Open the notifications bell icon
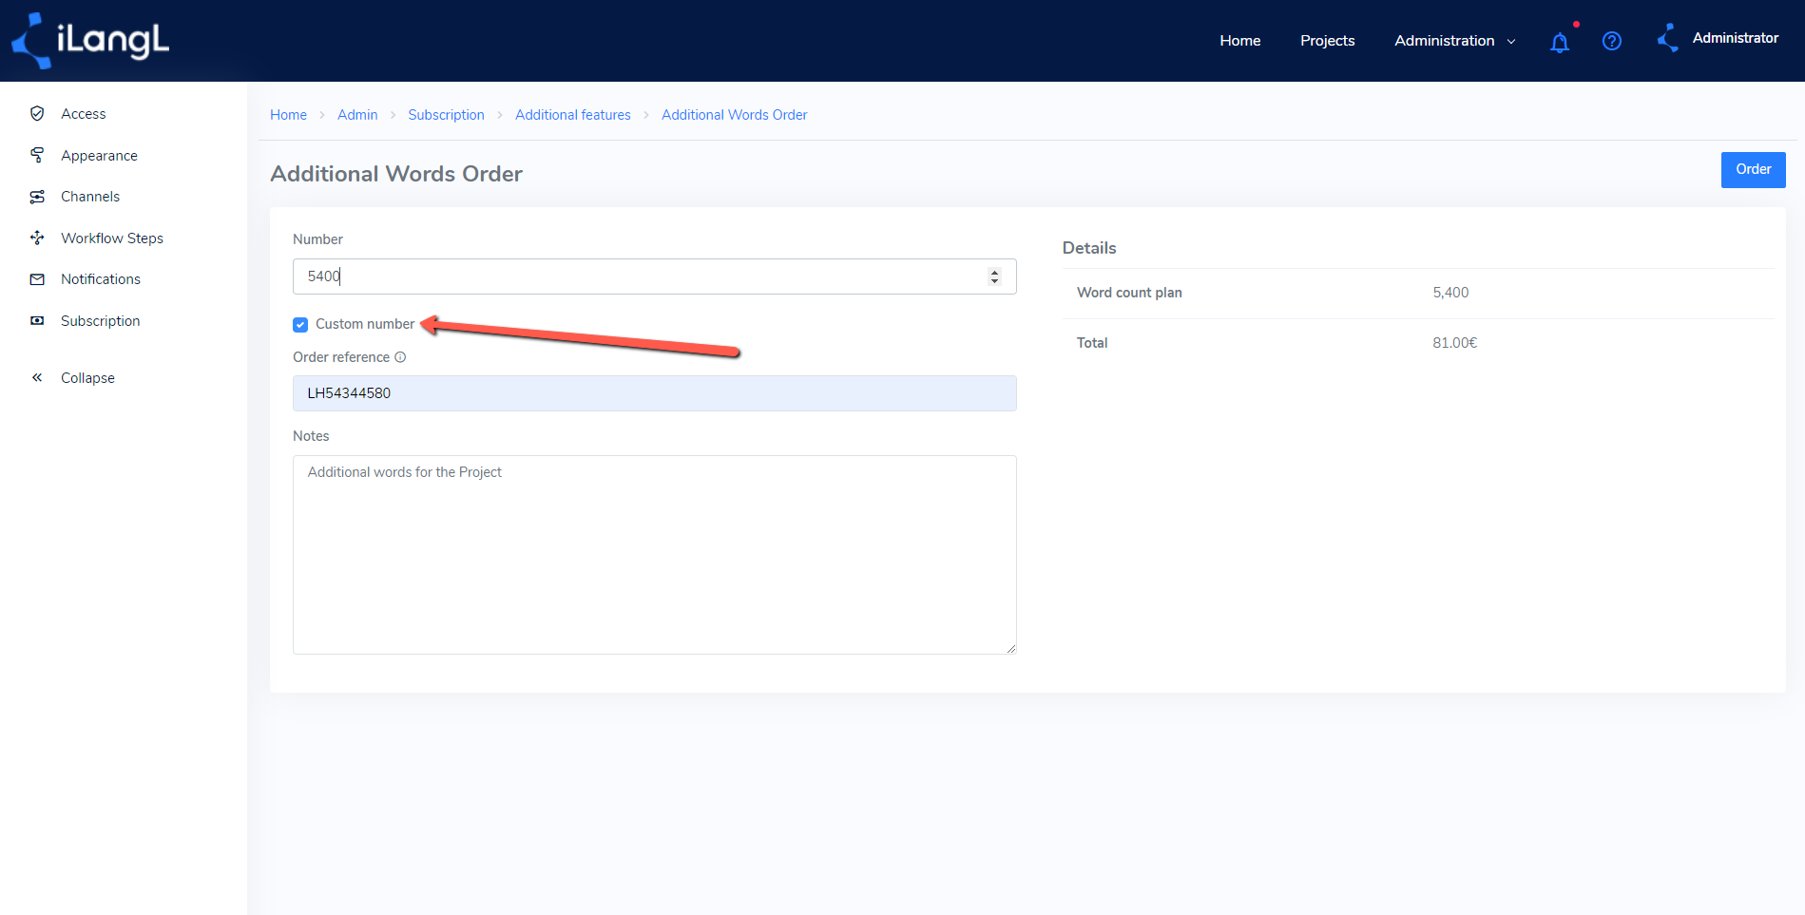 [x=1559, y=42]
